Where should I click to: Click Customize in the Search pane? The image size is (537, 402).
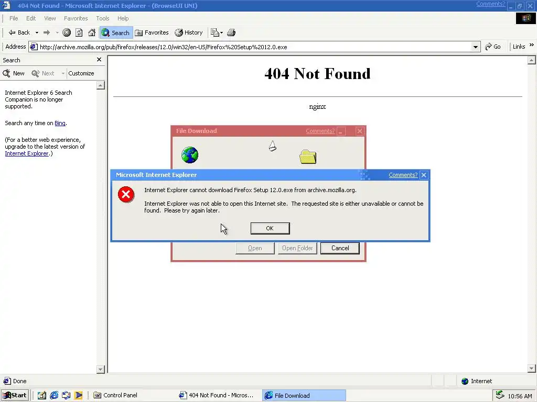81,73
